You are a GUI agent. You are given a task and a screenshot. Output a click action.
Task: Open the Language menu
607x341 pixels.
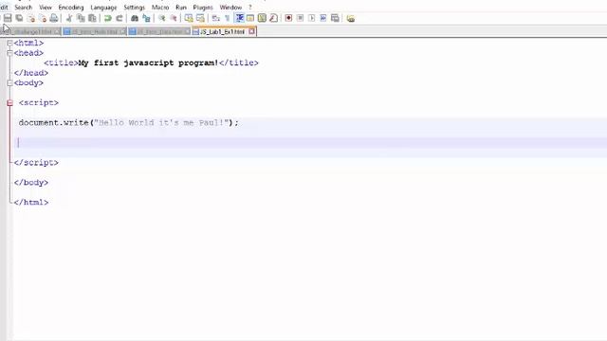click(x=103, y=8)
